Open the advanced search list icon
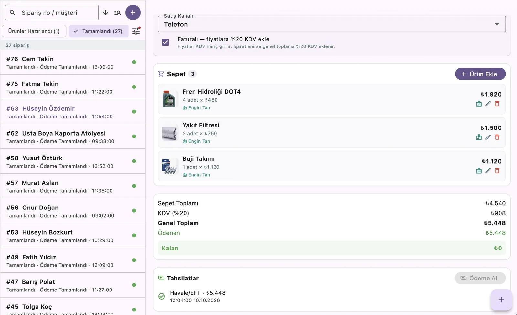Image resolution: width=517 pixels, height=315 pixels. [118, 13]
